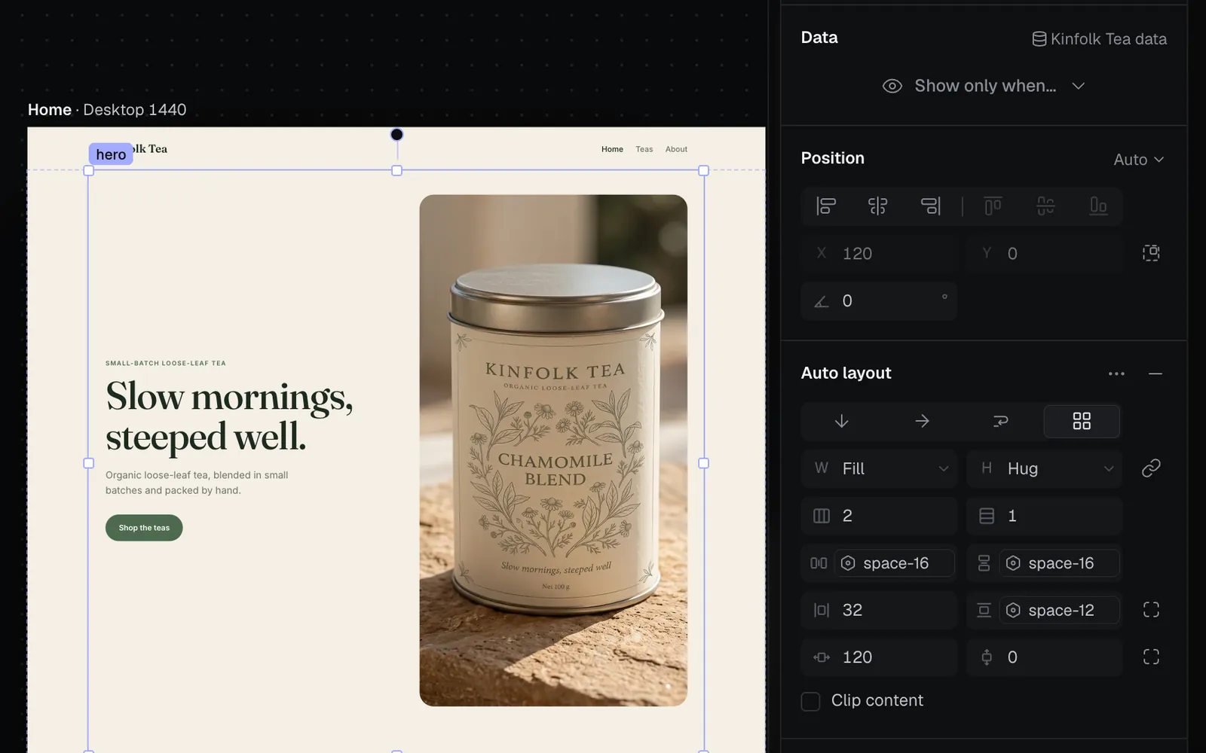Click horizontal padding field showing 32
This screenshot has width=1206, height=753.
pyautogui.click(x=880, y=610)
